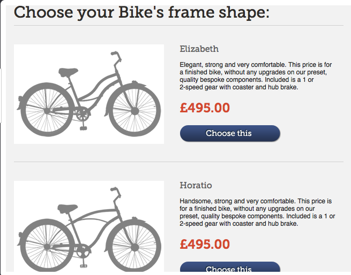351x275 pixels.
Task: Click the Horatio bike's rear wheel
Action: (x=47, y=246)
